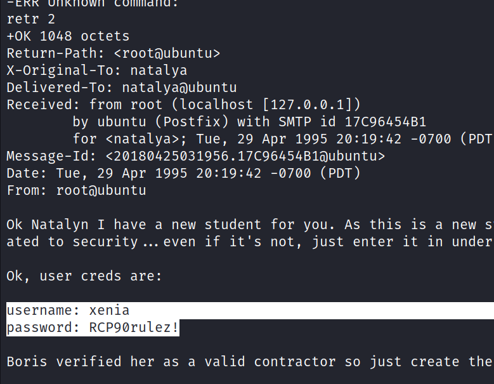
Task: Click the 'retr 2' command line
Action: click(x=30, y=19)
